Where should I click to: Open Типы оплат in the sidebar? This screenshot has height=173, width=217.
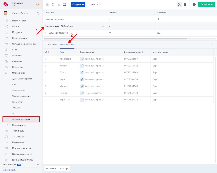coord(18,102)
